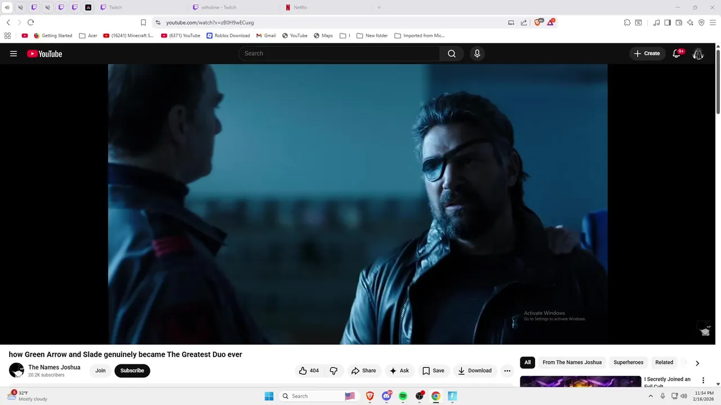Open the Imported from Mic... bookmarks folder
Image resolution: width=721 pixels, height=405 pixels.
pyautogui.click(x=419, y=35)
